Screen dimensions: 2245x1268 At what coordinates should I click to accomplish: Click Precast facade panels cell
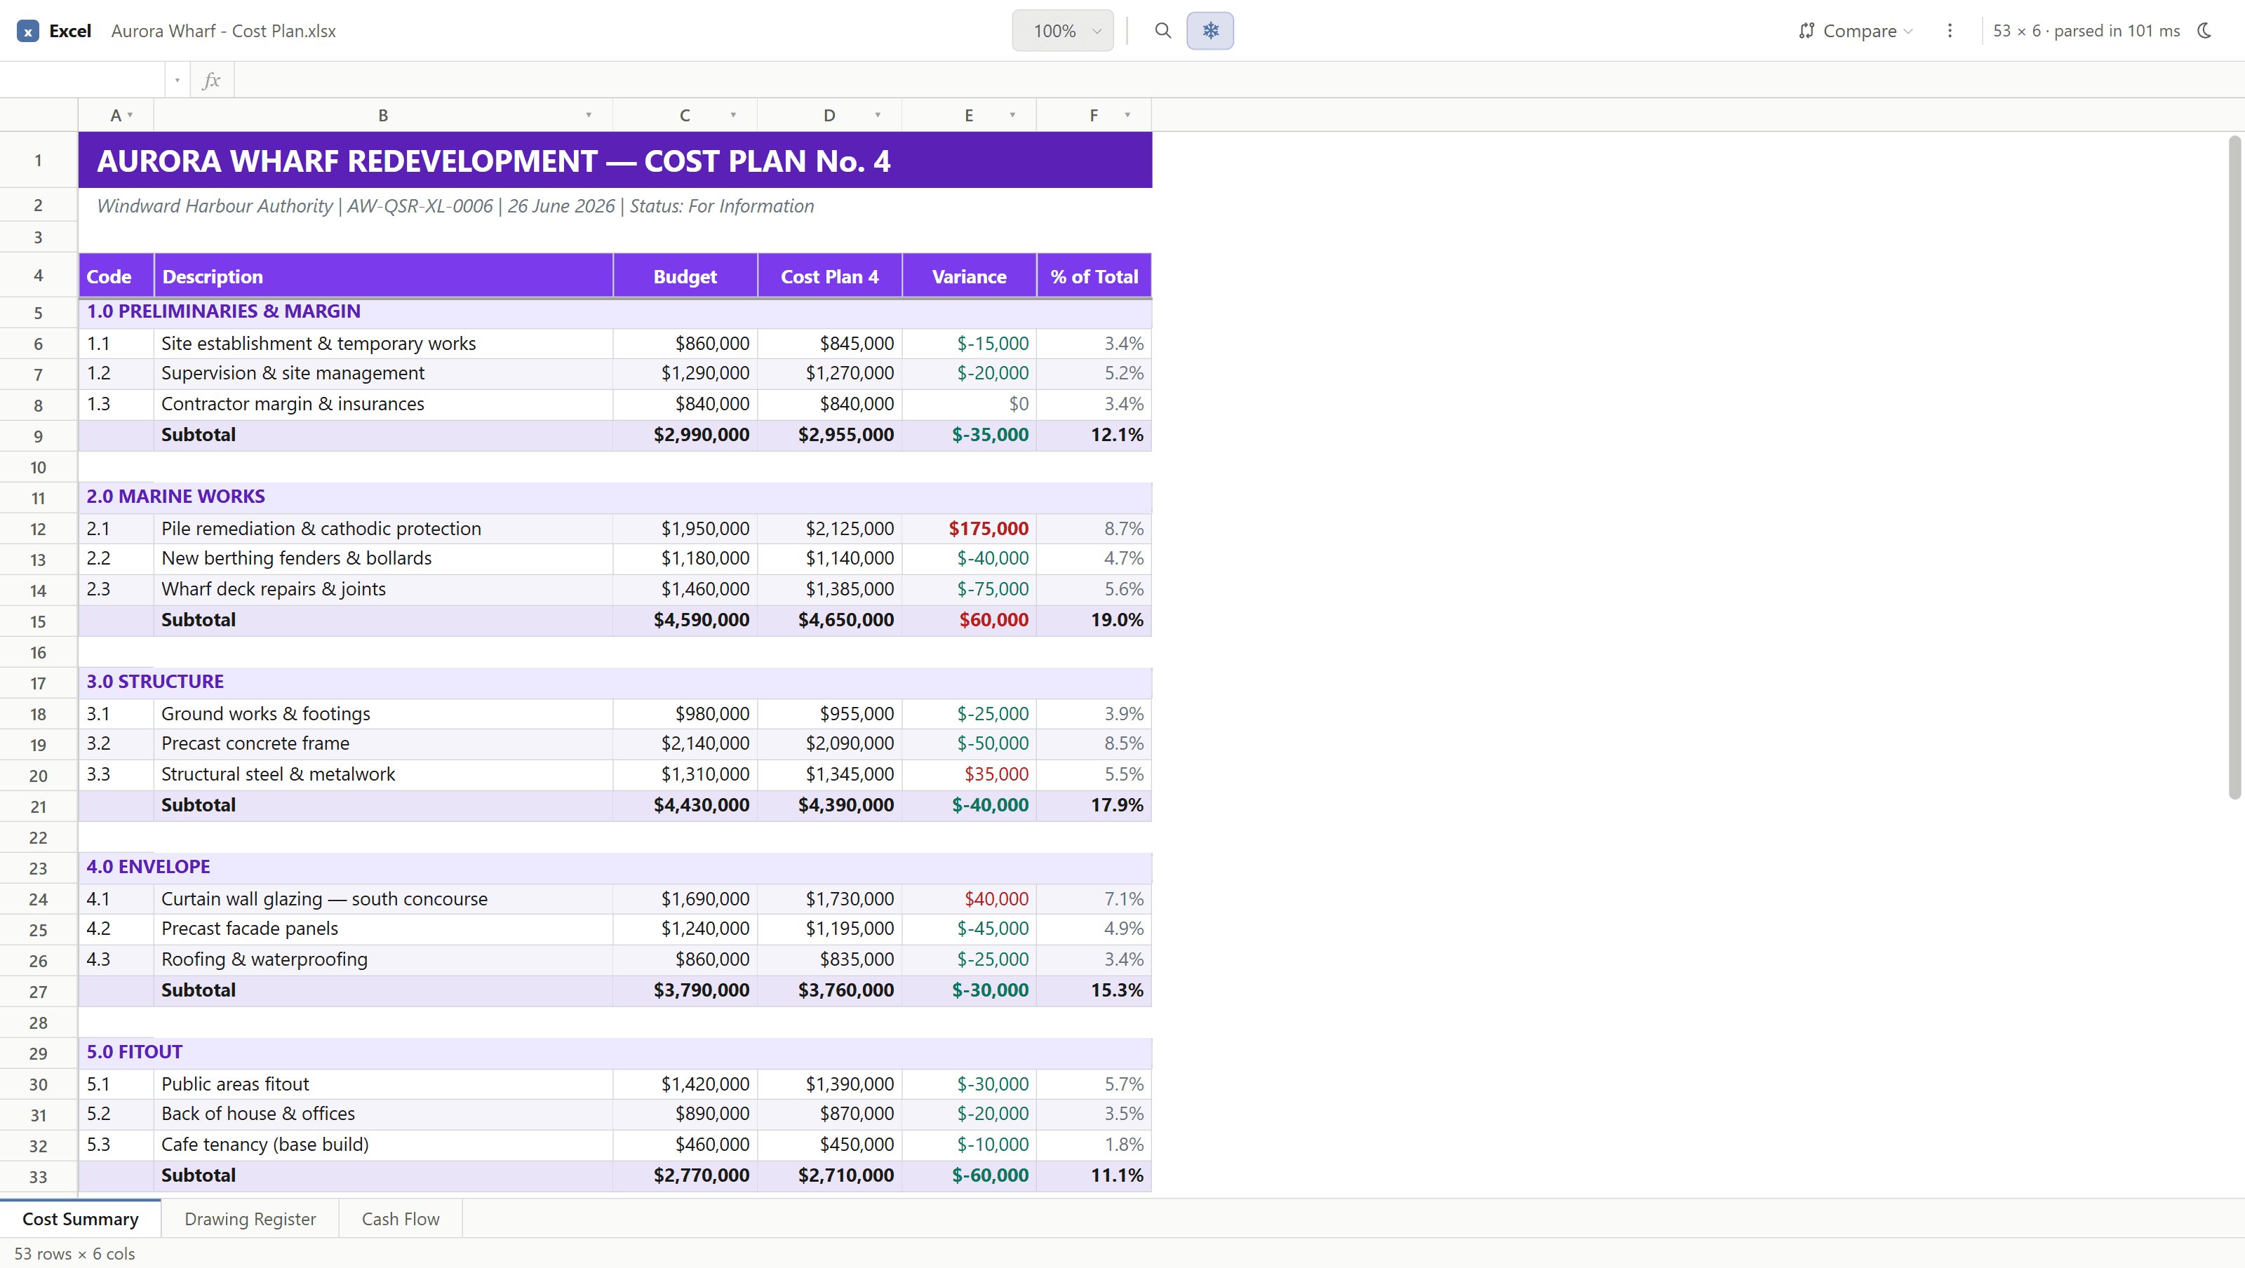point(384,929)
